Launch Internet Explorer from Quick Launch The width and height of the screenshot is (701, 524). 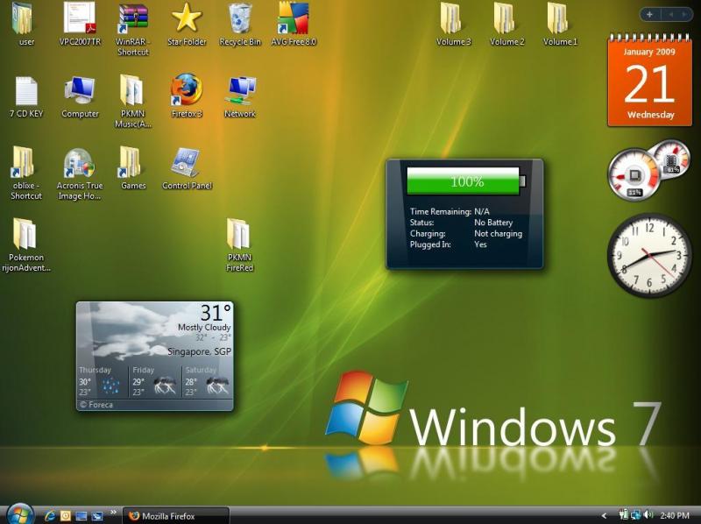click(x=50, y=516)
